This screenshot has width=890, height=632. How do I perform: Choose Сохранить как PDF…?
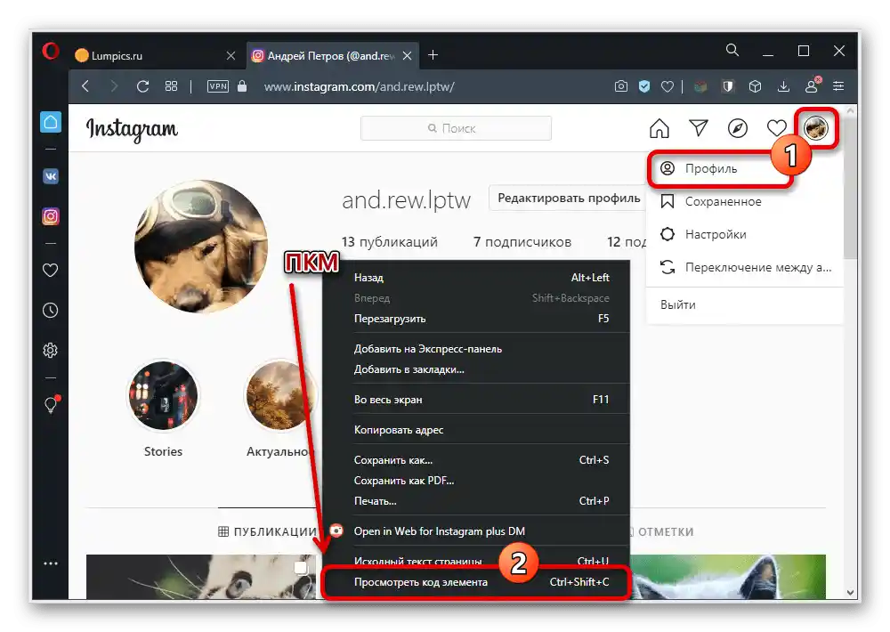[477, 481]
